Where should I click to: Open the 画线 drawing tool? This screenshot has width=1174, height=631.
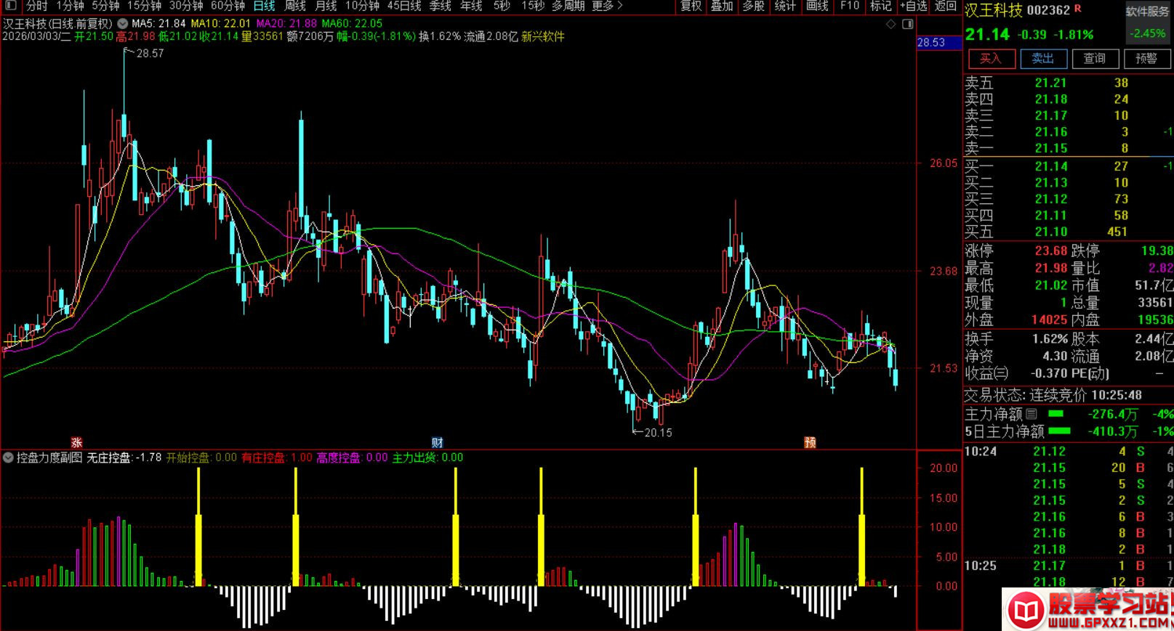pyautogui.click(x=817, y=6)
